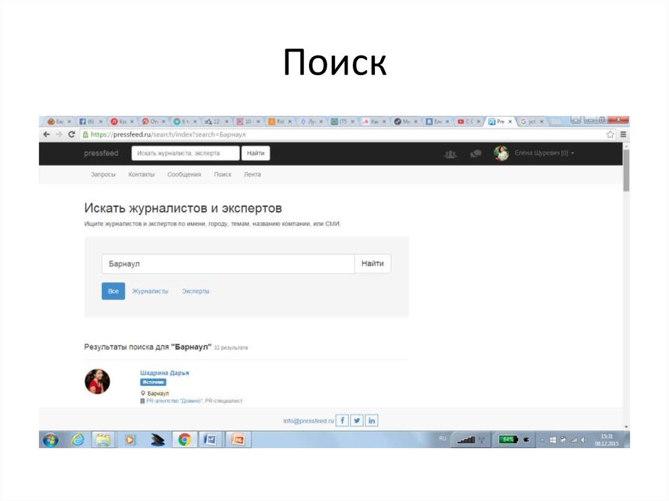Click the Twitter icon in the footer

357,420
